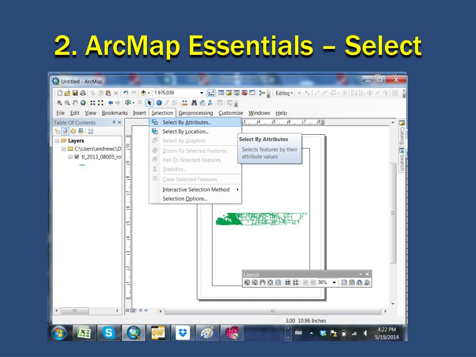Select the Zoom In tool

coord(59,103)
